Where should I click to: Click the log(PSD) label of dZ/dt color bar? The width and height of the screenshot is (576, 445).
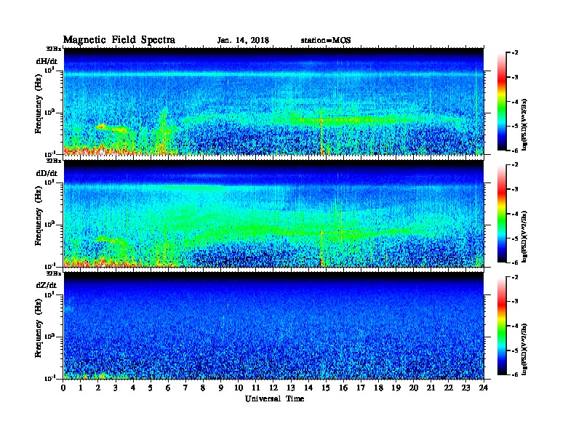524,349
